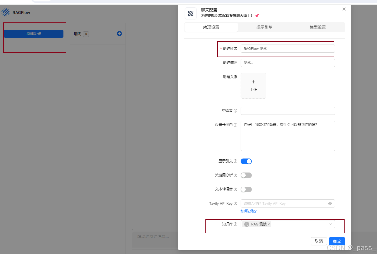The height and width of the screenshot is (254, 377).
Task: Click the 助理姓名 input field
Action: point(288,49)
